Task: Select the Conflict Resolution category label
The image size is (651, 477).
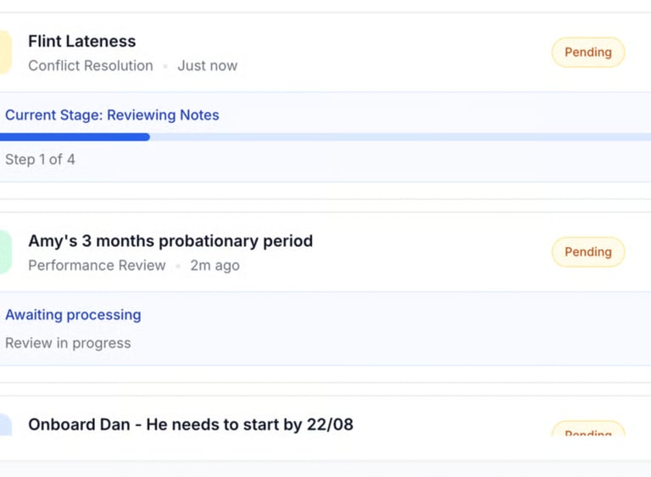Action: pyautogui.click(x=91, y=65)
